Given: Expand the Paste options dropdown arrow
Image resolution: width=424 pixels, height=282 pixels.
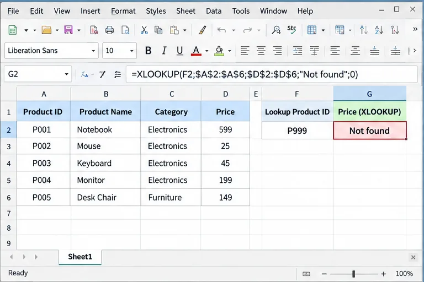Looking at the screenshot, I should 185,30.
